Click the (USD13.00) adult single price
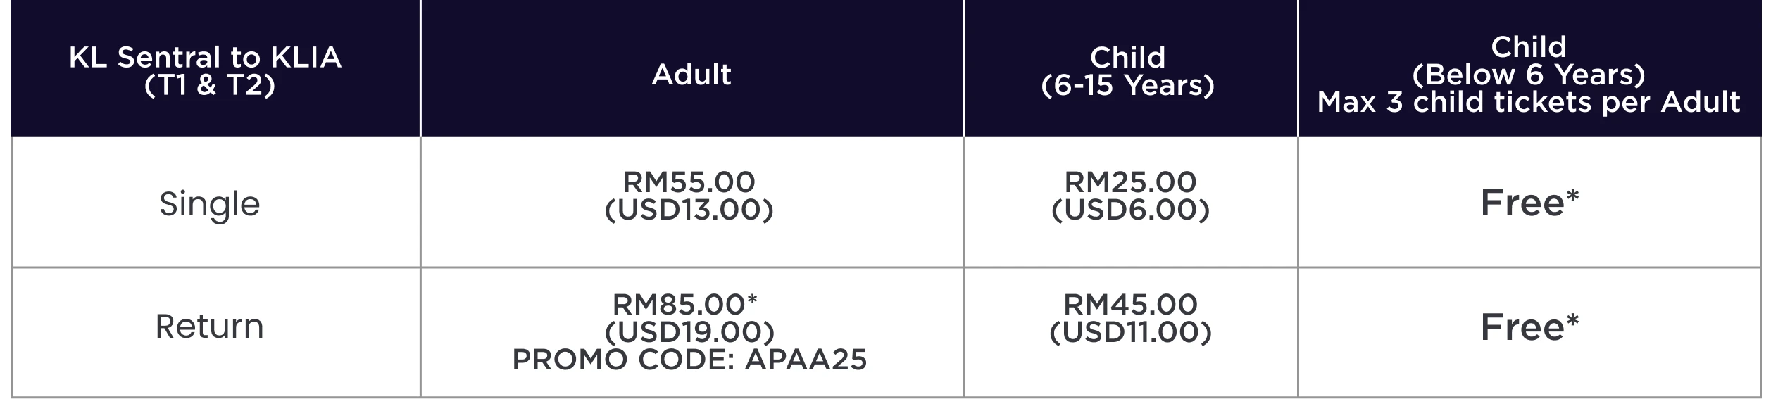Image resolution: width=1778 pixels, height=399 pixels. tap(689, 210)
